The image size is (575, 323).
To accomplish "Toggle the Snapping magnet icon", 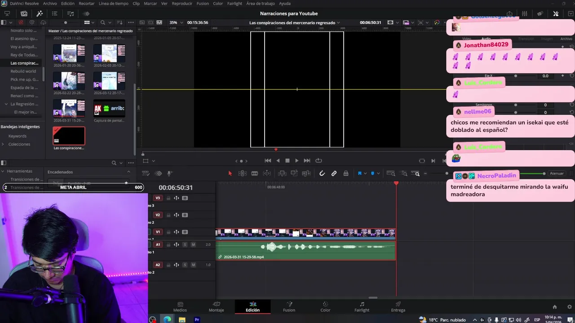I will [322, 173].
